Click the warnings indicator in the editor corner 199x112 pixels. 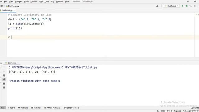click(x=197, y=15)
